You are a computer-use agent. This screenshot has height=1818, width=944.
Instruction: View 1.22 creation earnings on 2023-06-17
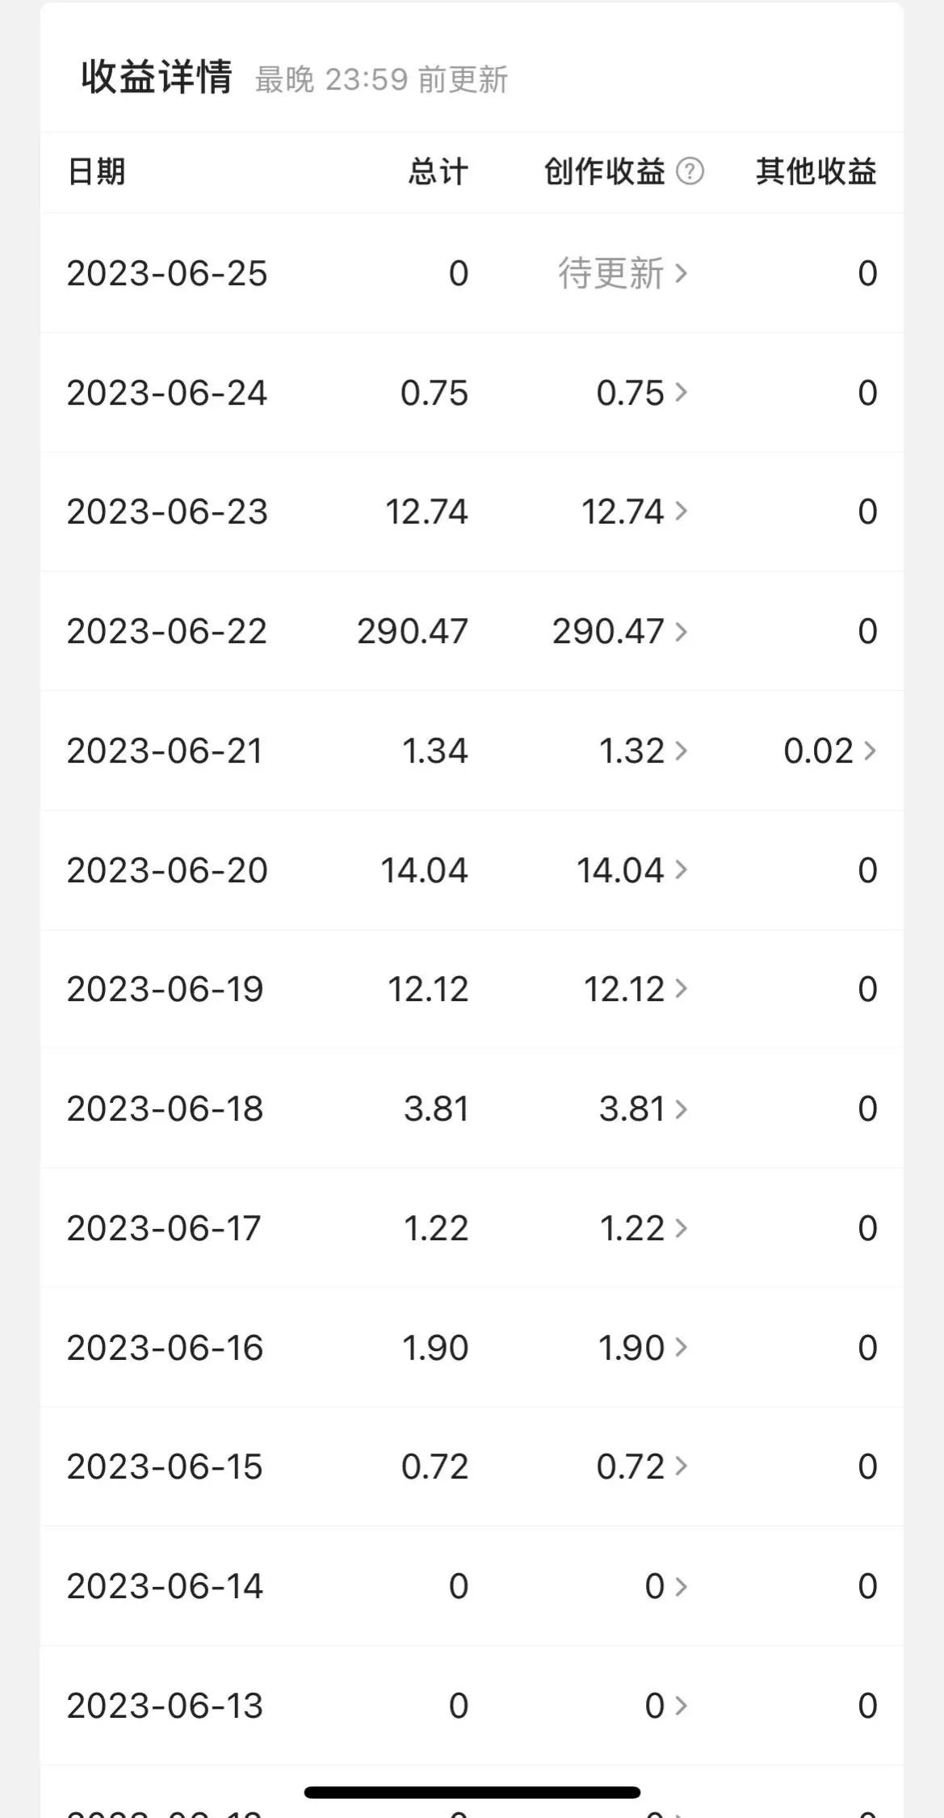642,1228
